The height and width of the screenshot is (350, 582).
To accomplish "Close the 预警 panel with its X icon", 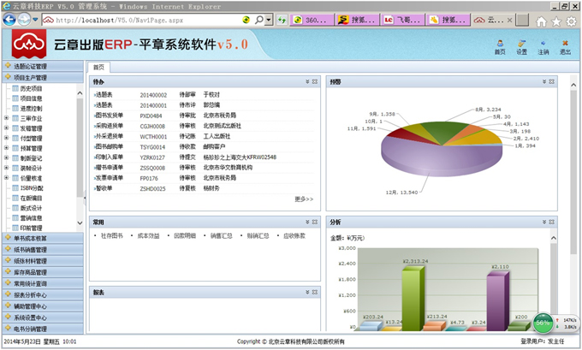I will pyautogui.click(x=551, y=81).
